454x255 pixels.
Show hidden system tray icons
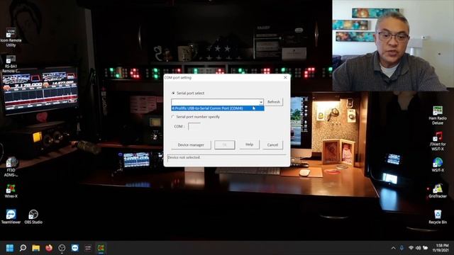[393, 248]
